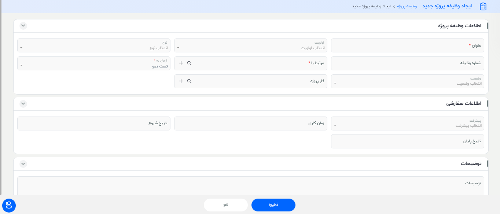Click inside the عنوان title input
This screenshot has width=500, height=214.
click(x=407, y=45)
